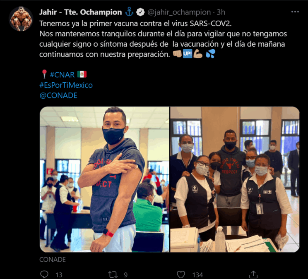The width and height of the screenshot is (308, 279).
Task: Click the verified badge next to the name
Action: [140, 12]
